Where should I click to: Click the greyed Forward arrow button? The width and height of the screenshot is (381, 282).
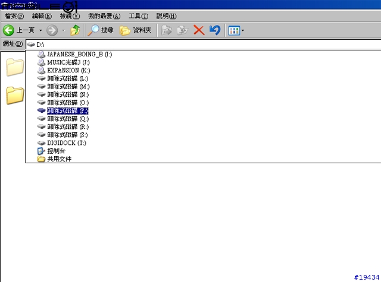pyautogui.click(x=52, y=30)
